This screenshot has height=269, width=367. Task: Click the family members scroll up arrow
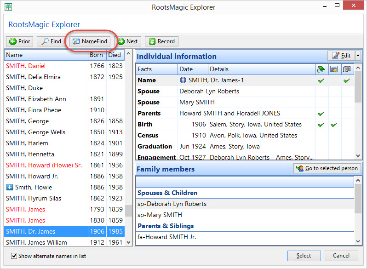tap(358, 180)
